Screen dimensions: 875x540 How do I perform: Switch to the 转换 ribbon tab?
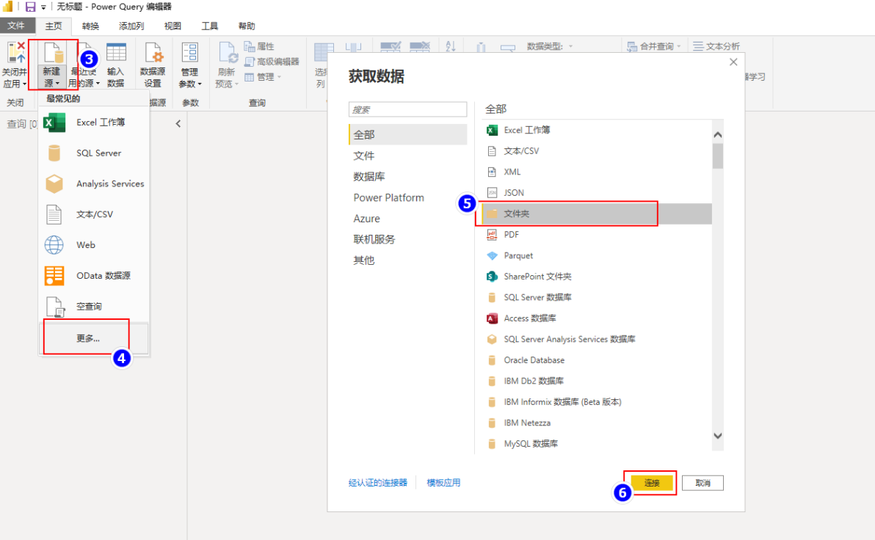[x=90, y=26]
